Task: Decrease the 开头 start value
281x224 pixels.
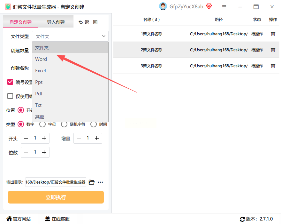Action: click(x=26, y=138)
